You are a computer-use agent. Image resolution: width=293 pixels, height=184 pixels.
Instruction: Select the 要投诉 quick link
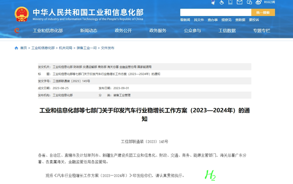click(254, 20)
